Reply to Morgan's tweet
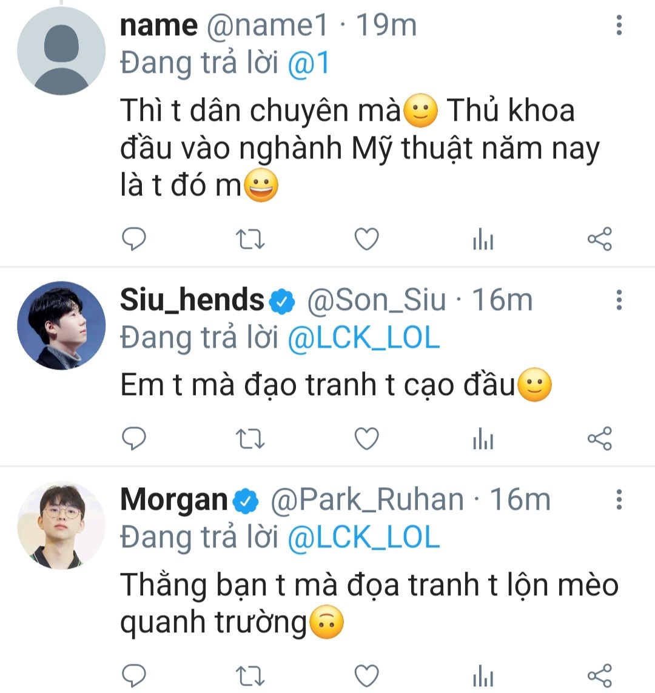The image size is (655, 693). [134, 675]
